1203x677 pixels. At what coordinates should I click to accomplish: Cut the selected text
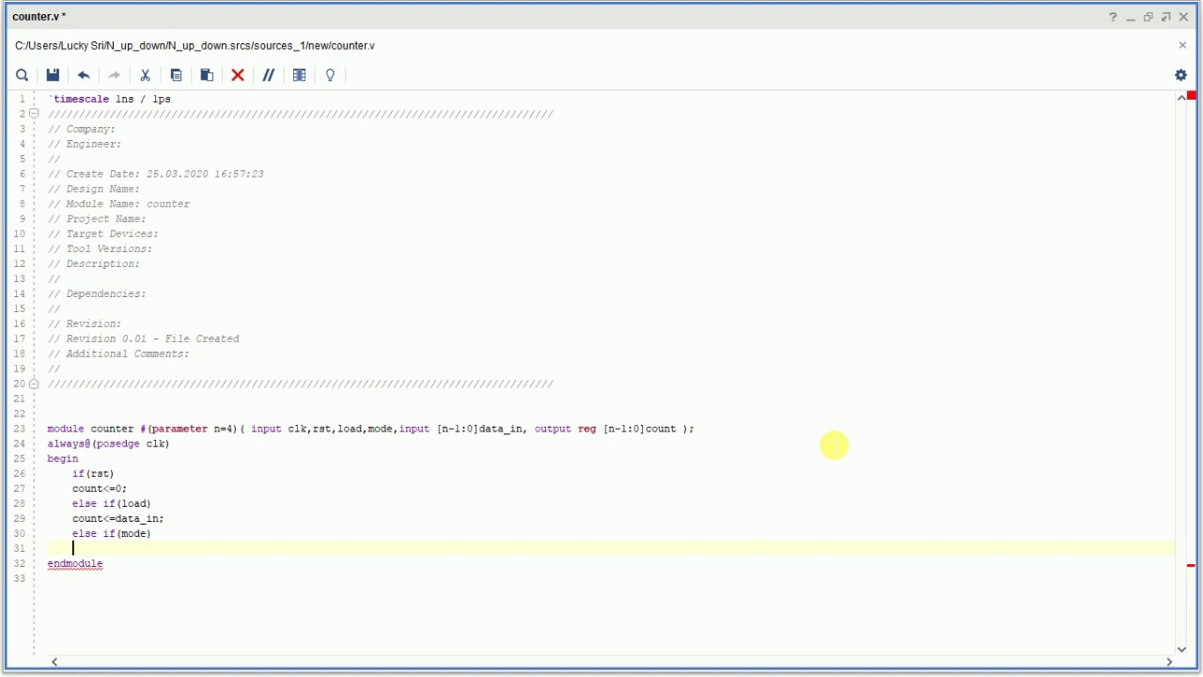click(x=146, y=75)
